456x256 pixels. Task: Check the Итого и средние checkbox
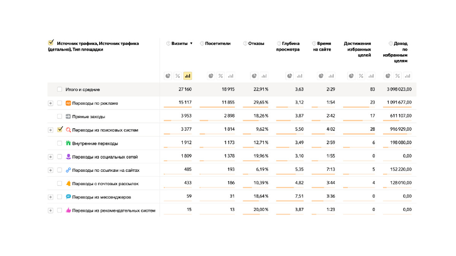[60, 90]
